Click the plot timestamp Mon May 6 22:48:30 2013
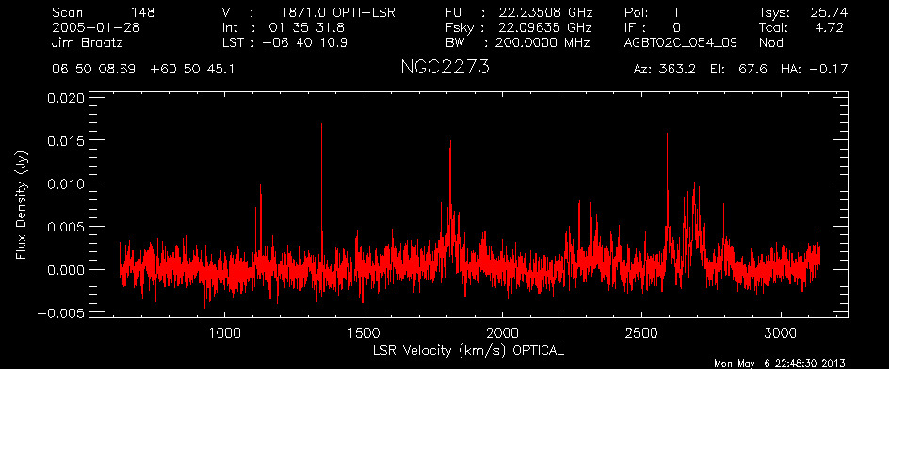Image resolution: width=906 pixels, height=461 pixels. 780,363
